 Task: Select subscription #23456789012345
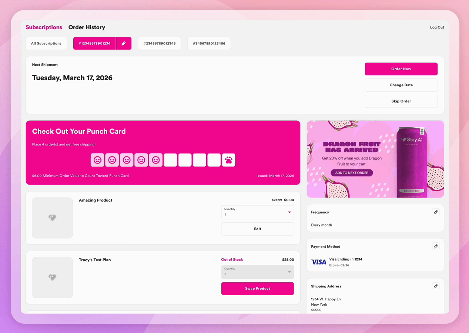pos(159,43)
